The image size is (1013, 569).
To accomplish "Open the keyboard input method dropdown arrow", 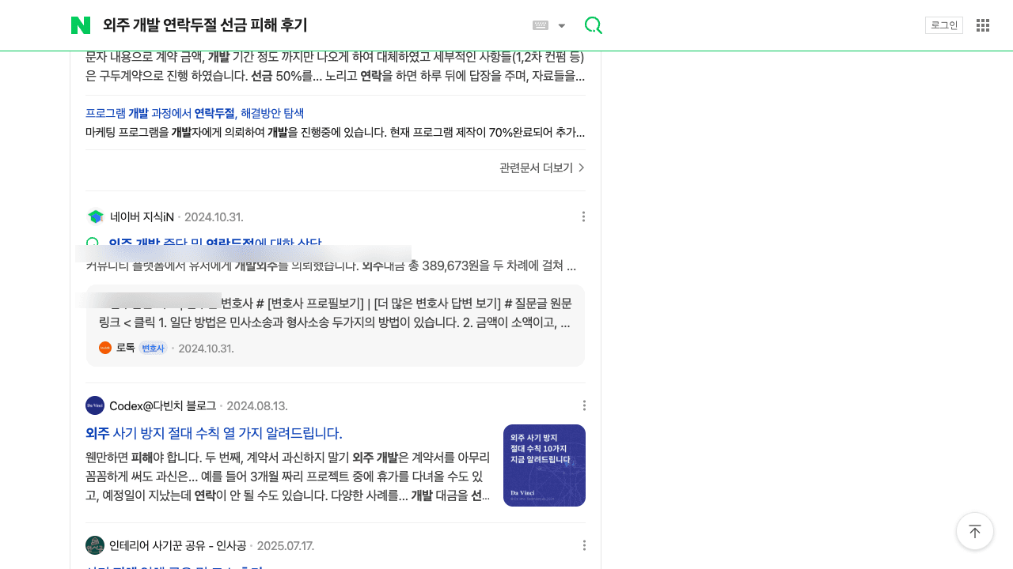I will pos(561,24).
